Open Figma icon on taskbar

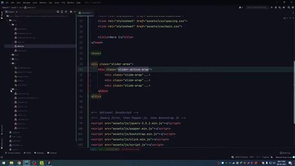(x=49, y=163)
